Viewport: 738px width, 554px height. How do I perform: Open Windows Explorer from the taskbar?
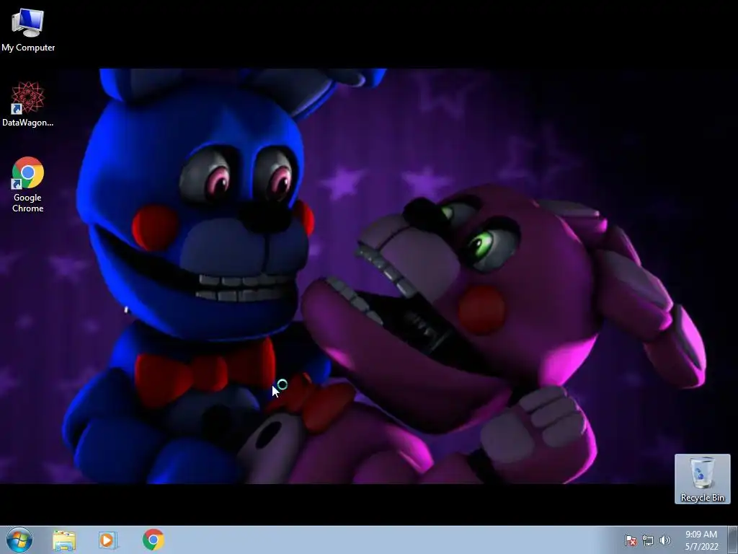pyautogui.click(x=64, y=540)
